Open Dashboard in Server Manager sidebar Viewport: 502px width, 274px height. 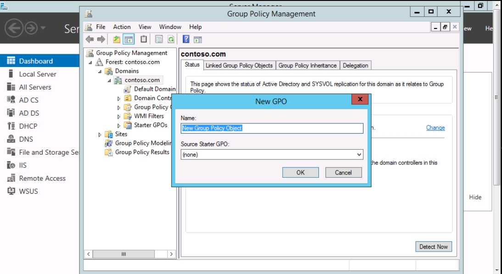35,61
